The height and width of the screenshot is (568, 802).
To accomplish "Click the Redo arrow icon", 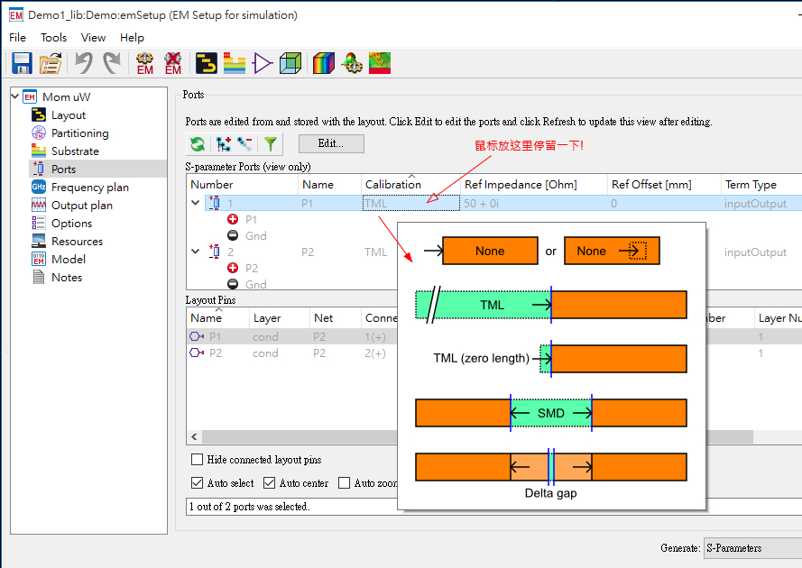I will tap(112, 63).
